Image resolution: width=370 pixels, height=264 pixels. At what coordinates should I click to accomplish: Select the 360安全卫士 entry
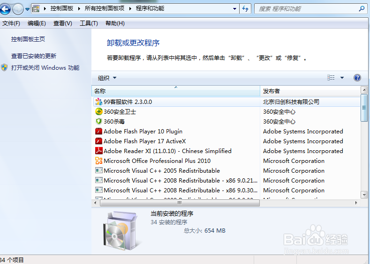120,111
